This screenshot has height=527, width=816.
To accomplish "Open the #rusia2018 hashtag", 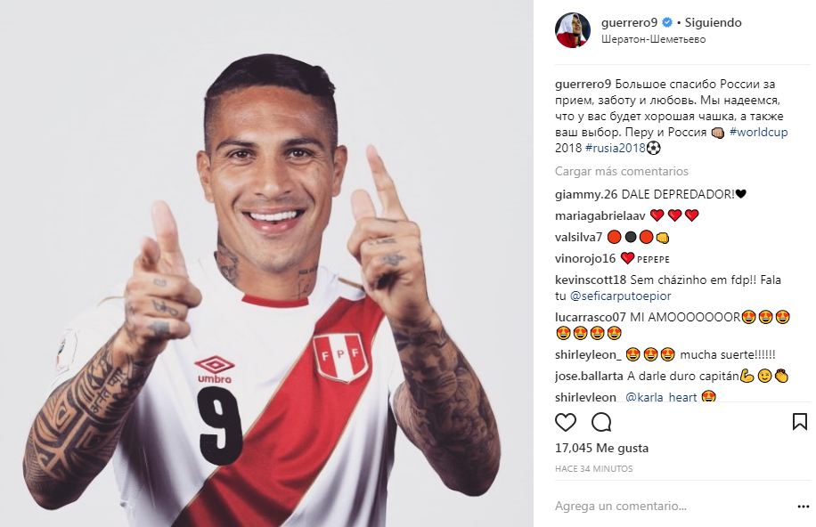I will tap(616, 148).
